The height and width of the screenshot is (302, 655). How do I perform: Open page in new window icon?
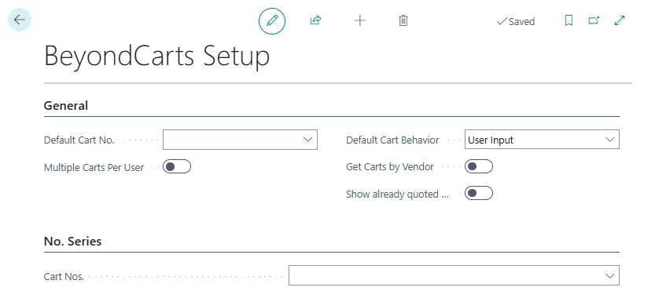[594, 20]
